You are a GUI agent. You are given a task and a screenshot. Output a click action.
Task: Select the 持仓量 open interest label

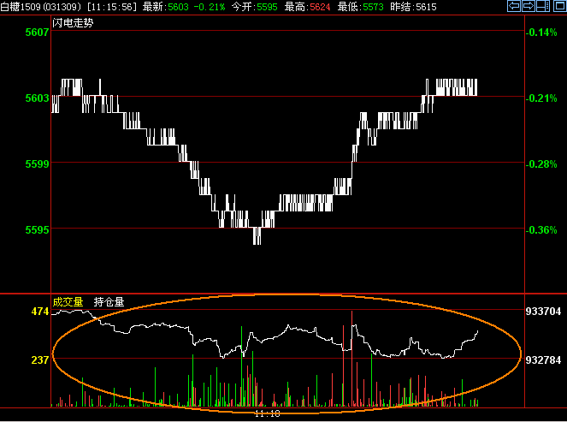pos(109,301)
